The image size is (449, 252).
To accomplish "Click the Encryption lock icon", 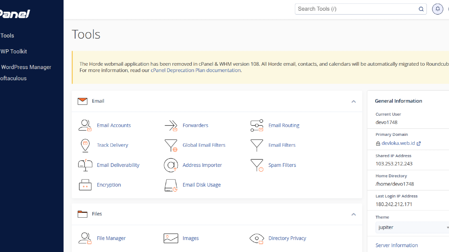I will (x=85, y=185).
